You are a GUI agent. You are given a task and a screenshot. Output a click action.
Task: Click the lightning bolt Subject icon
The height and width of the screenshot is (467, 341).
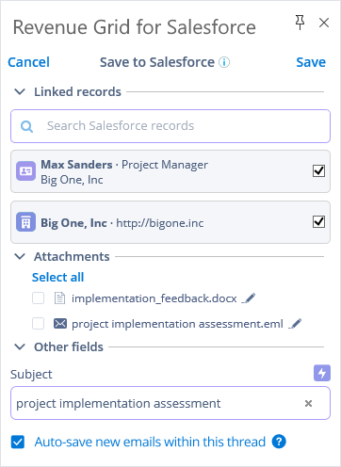[322, 373]
